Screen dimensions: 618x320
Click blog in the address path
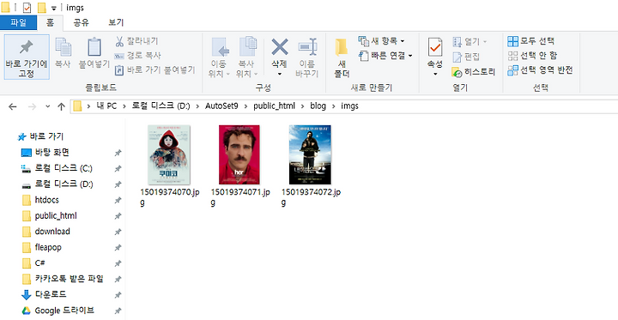pos(318,106)
